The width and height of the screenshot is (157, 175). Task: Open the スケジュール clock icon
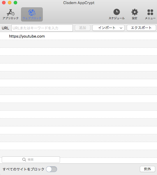117,12
